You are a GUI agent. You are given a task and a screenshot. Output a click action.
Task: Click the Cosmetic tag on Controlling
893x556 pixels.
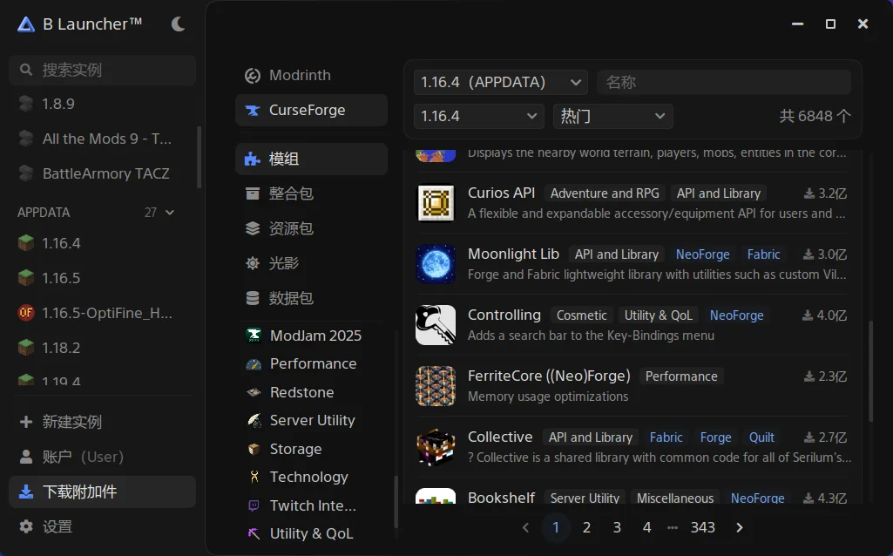pos(581,315)
